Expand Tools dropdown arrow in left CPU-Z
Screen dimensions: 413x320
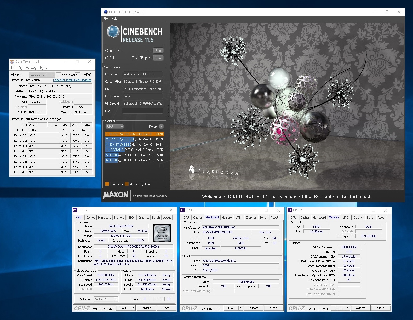(133, 308)
